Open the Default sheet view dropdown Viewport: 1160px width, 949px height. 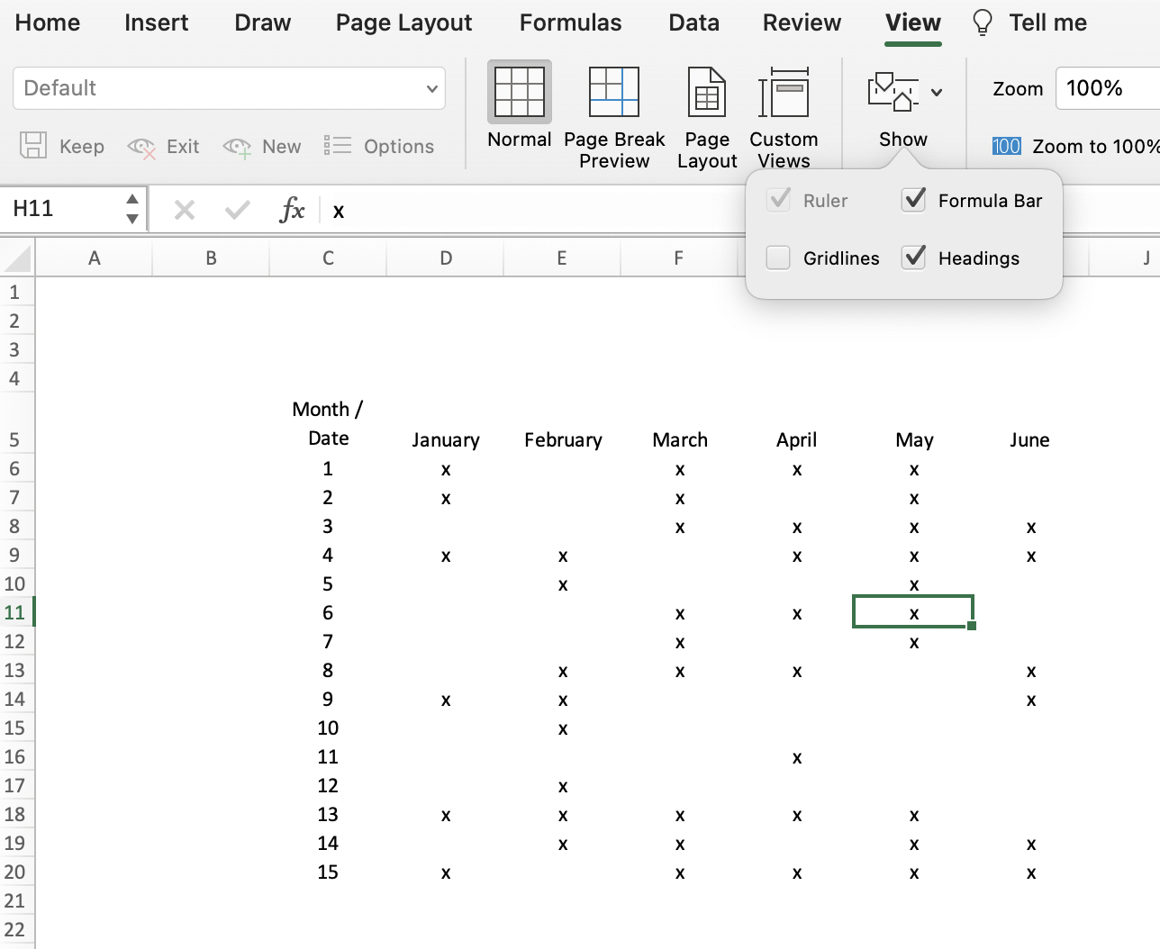[229, 88]
